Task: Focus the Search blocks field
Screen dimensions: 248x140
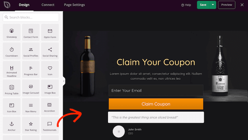Action: 31,17
